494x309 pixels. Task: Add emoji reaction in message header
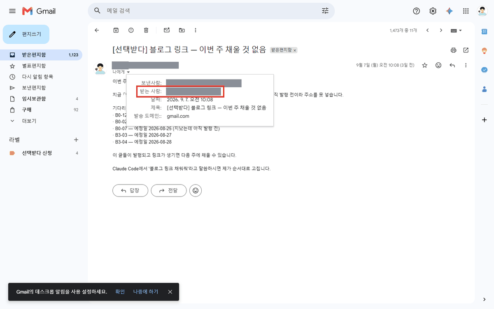click(x=438, y=65)
